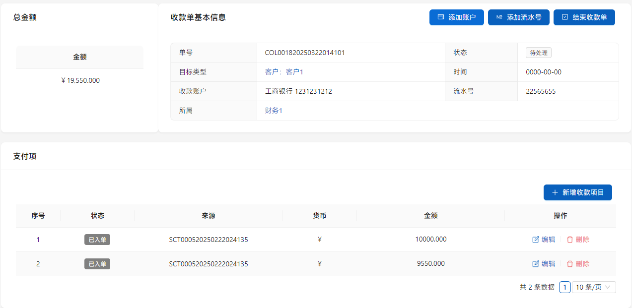The height and width of the screenshot is (308, 632).
Task: Click the trash icon in row 1
Action: (570, 240)
